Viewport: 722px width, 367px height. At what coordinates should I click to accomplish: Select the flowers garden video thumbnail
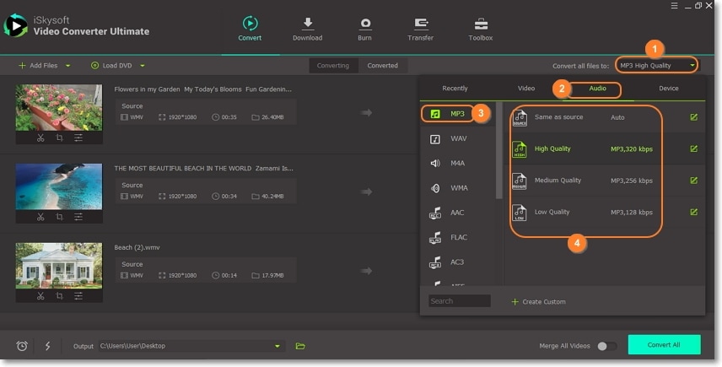point(59,107)
